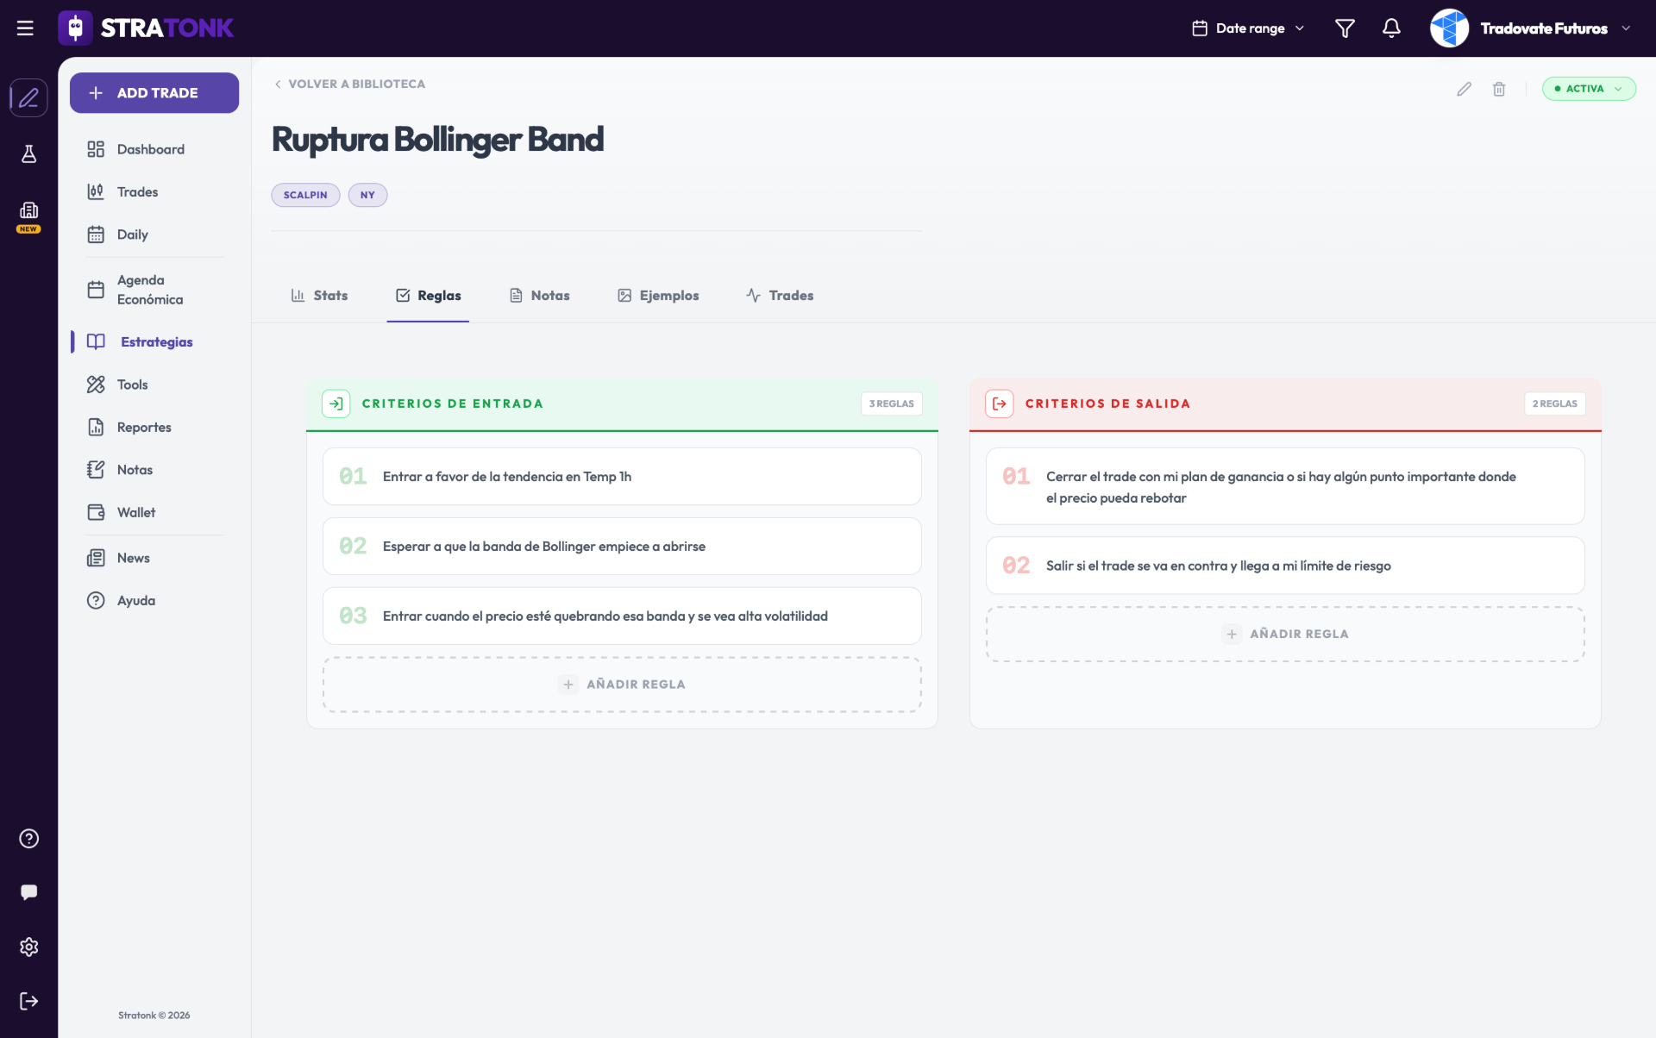The height and width of the screenshot is (1038, 1656).
Task: Select exit rule 'Salir si el trade se va en contra'
Action: 1285,566
